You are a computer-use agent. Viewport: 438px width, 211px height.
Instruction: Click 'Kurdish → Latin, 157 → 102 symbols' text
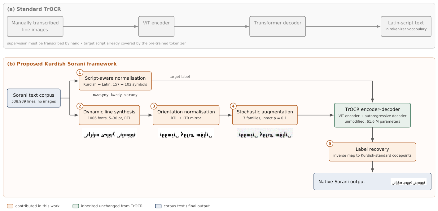(115, 84)
